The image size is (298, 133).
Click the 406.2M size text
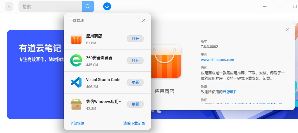(x=92, y=87)
